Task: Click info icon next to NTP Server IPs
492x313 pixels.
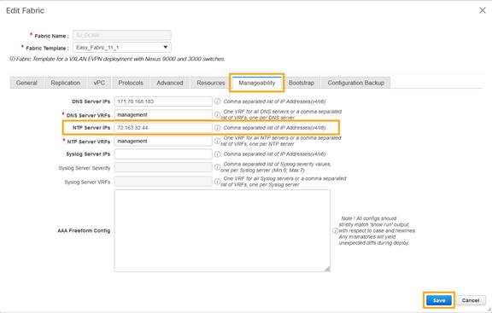Action: 217,128
